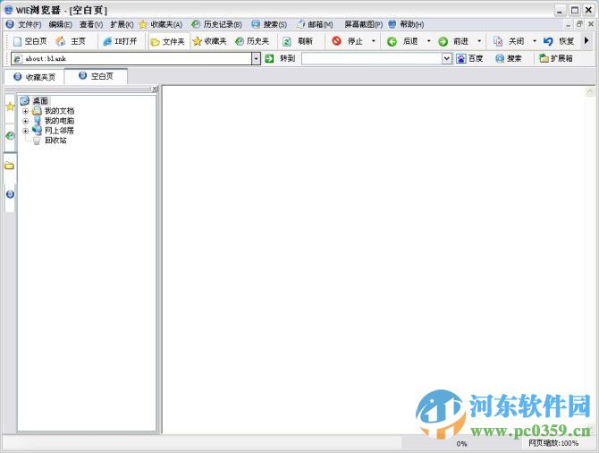Select the blue globe sidebar tab icon
The height and width of the screenshot is (453, 599).
click(x=10, y=194)
